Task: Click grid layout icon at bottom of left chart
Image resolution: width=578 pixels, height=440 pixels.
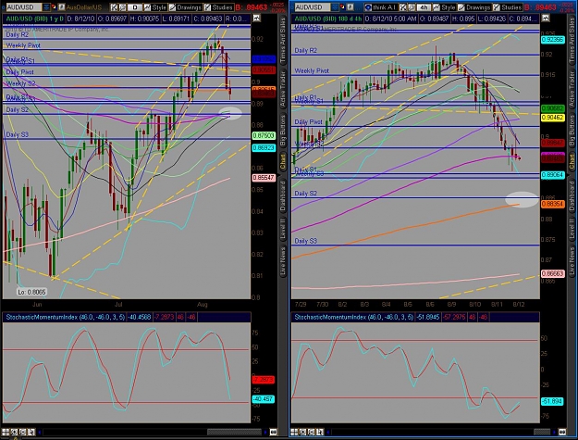Action: point(6,432)
